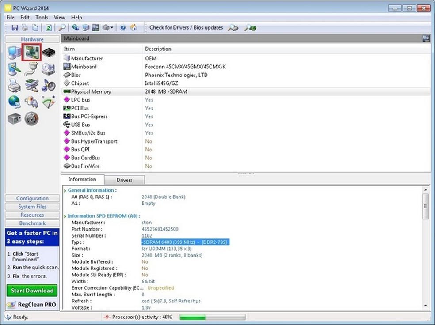Open the Network globe icon

[x=14, y=102]
